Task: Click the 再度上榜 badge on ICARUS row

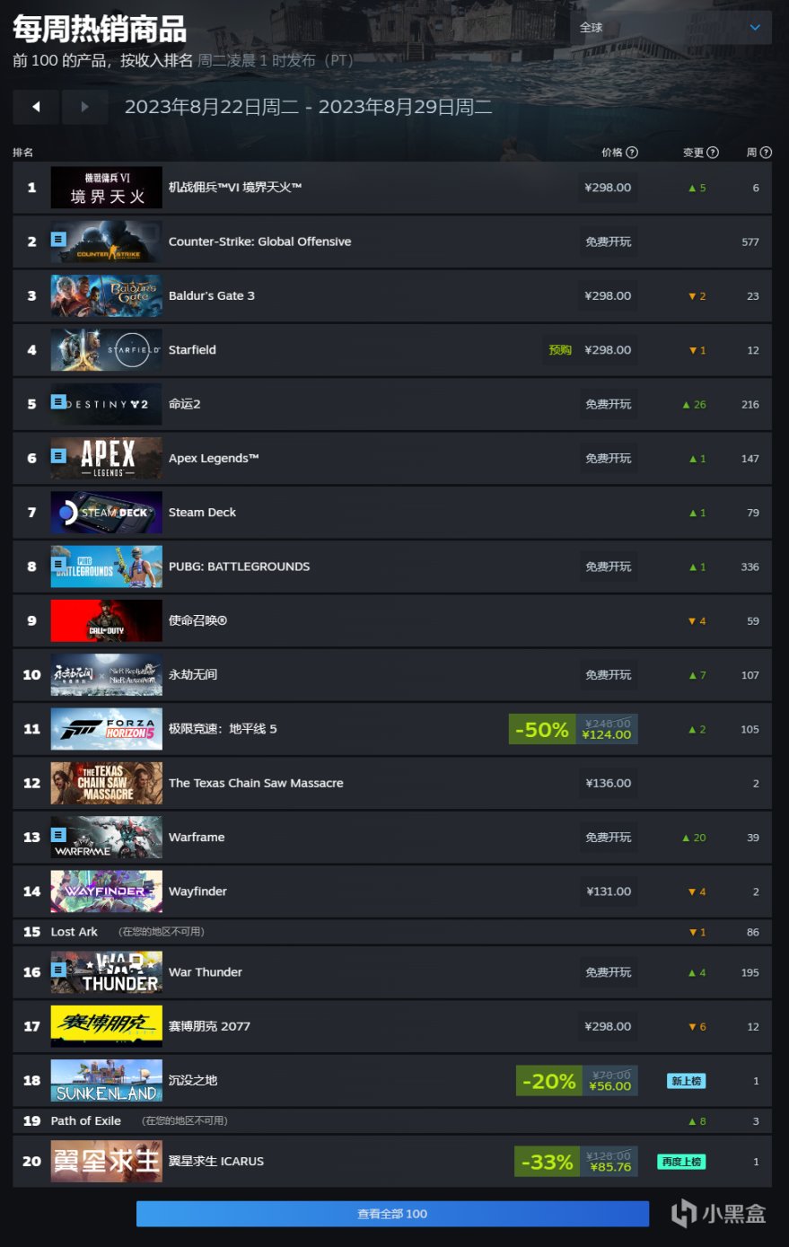Action: (681, 1162)
